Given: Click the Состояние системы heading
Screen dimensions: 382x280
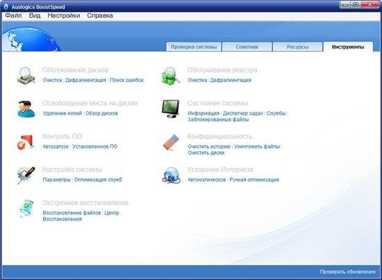Looking at the screenshot, I should click(218, 104).
